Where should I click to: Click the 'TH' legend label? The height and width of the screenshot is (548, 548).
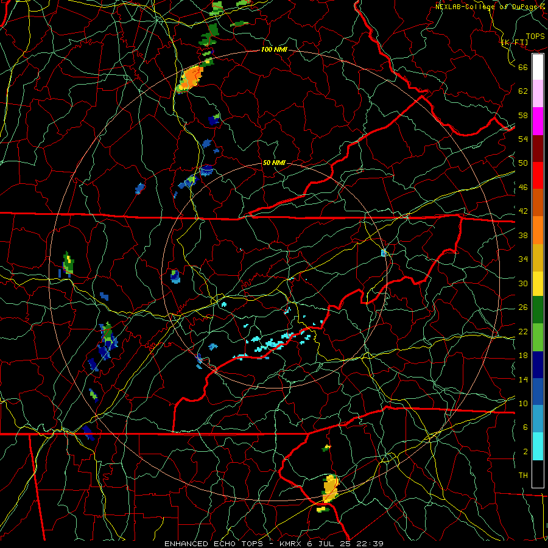click(x=523, y=476)
